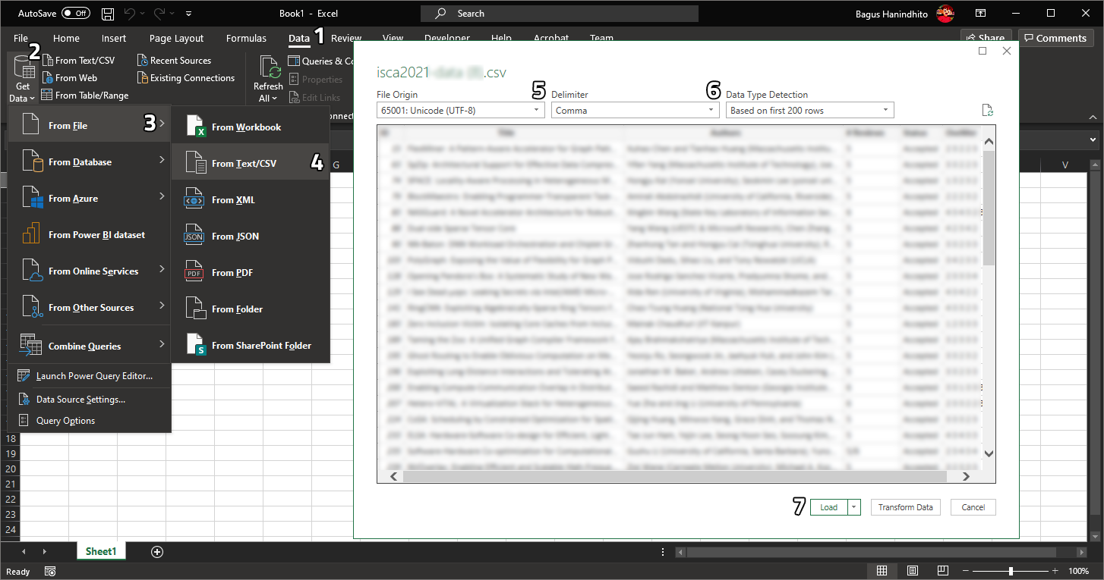Click Existing Connections in the ribbon
This screenshot has width=1104, height=580.
coord(187,78)
